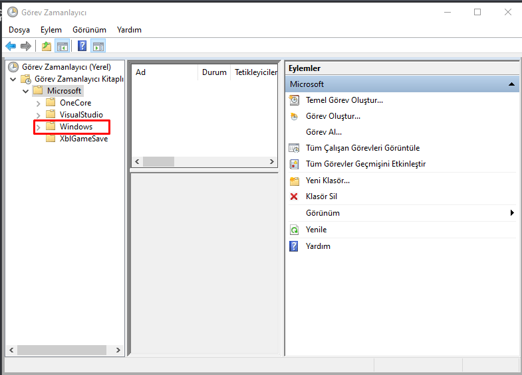Select the Windows folder in the tree
Viewport: 522px width, 375px height.
(x=76, y=127)
